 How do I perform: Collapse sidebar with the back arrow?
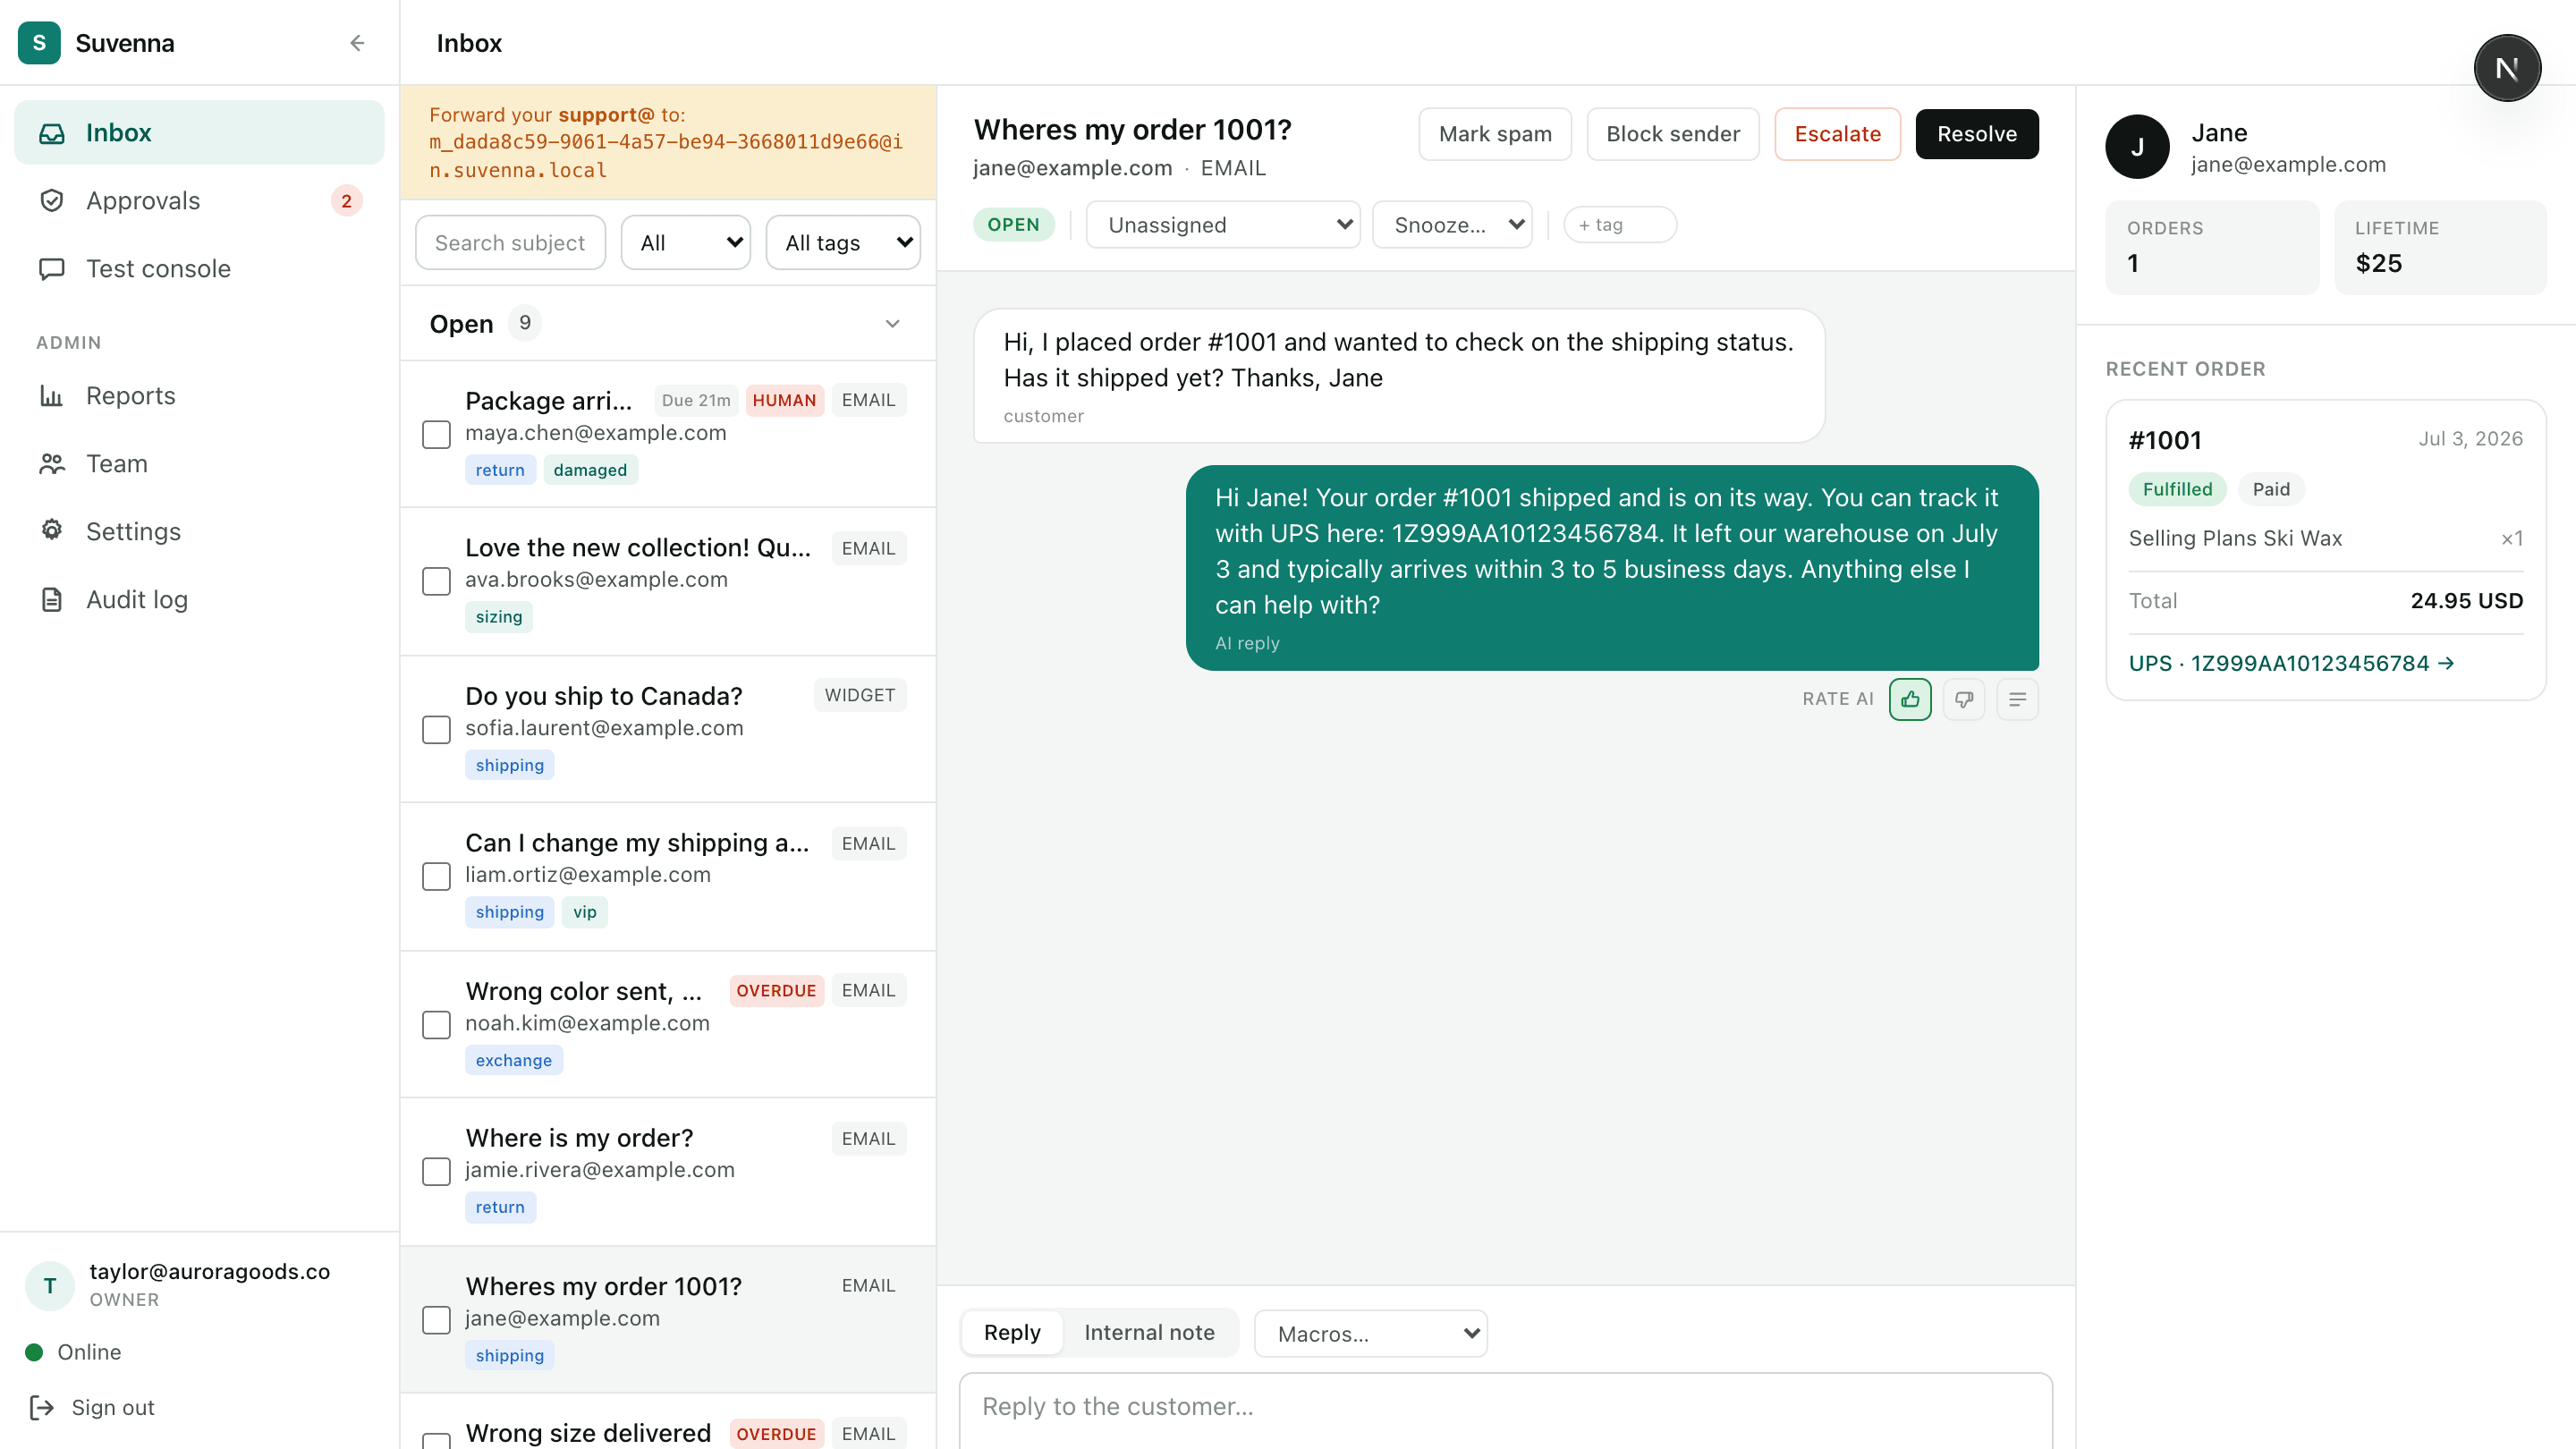[x=357, y=42]
